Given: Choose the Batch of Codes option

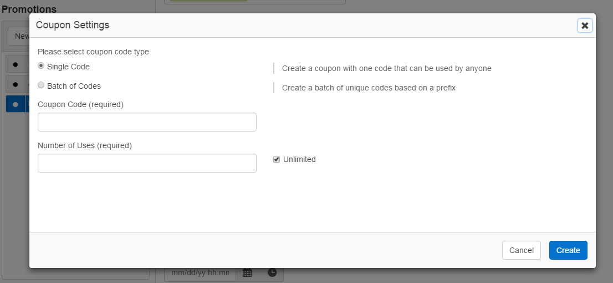Looking at the screenshot, I should (x=41, y=85).
